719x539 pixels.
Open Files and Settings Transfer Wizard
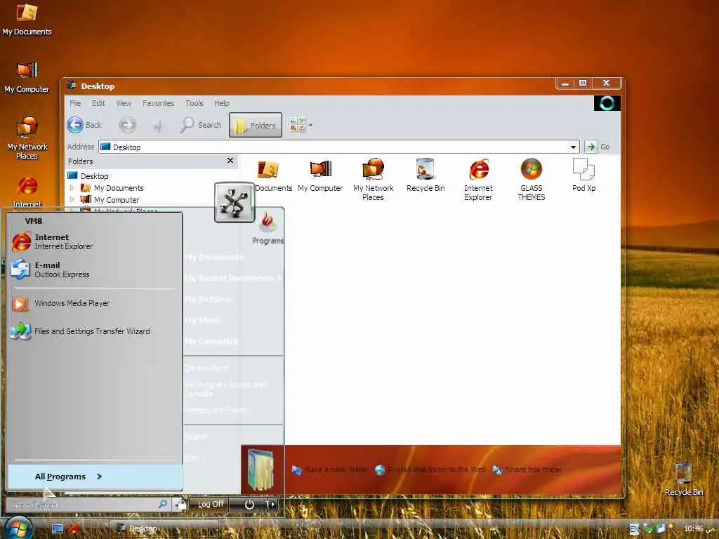pyautogui.click(x=94, y=331)
